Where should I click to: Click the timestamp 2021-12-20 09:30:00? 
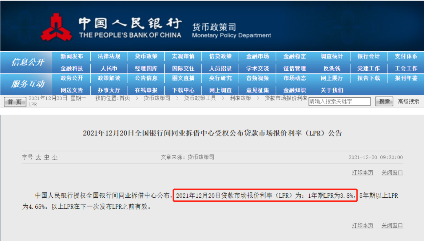pyautogui.click(x=376, y=157)
